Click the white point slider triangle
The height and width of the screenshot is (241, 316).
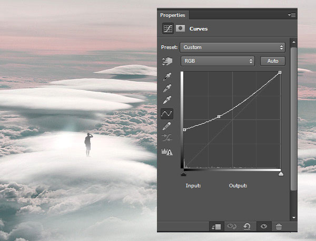click(281, 173)
